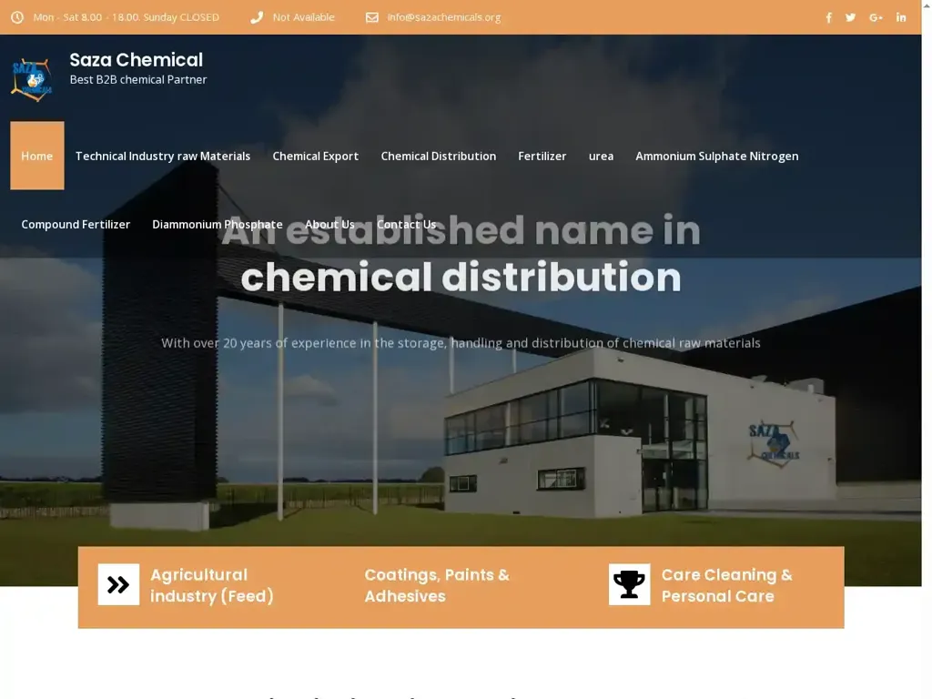This screenshot has width=932, height=699.
Task: Select the Coatings, Paints & Adhesives panel
Action: pos(437,585)
